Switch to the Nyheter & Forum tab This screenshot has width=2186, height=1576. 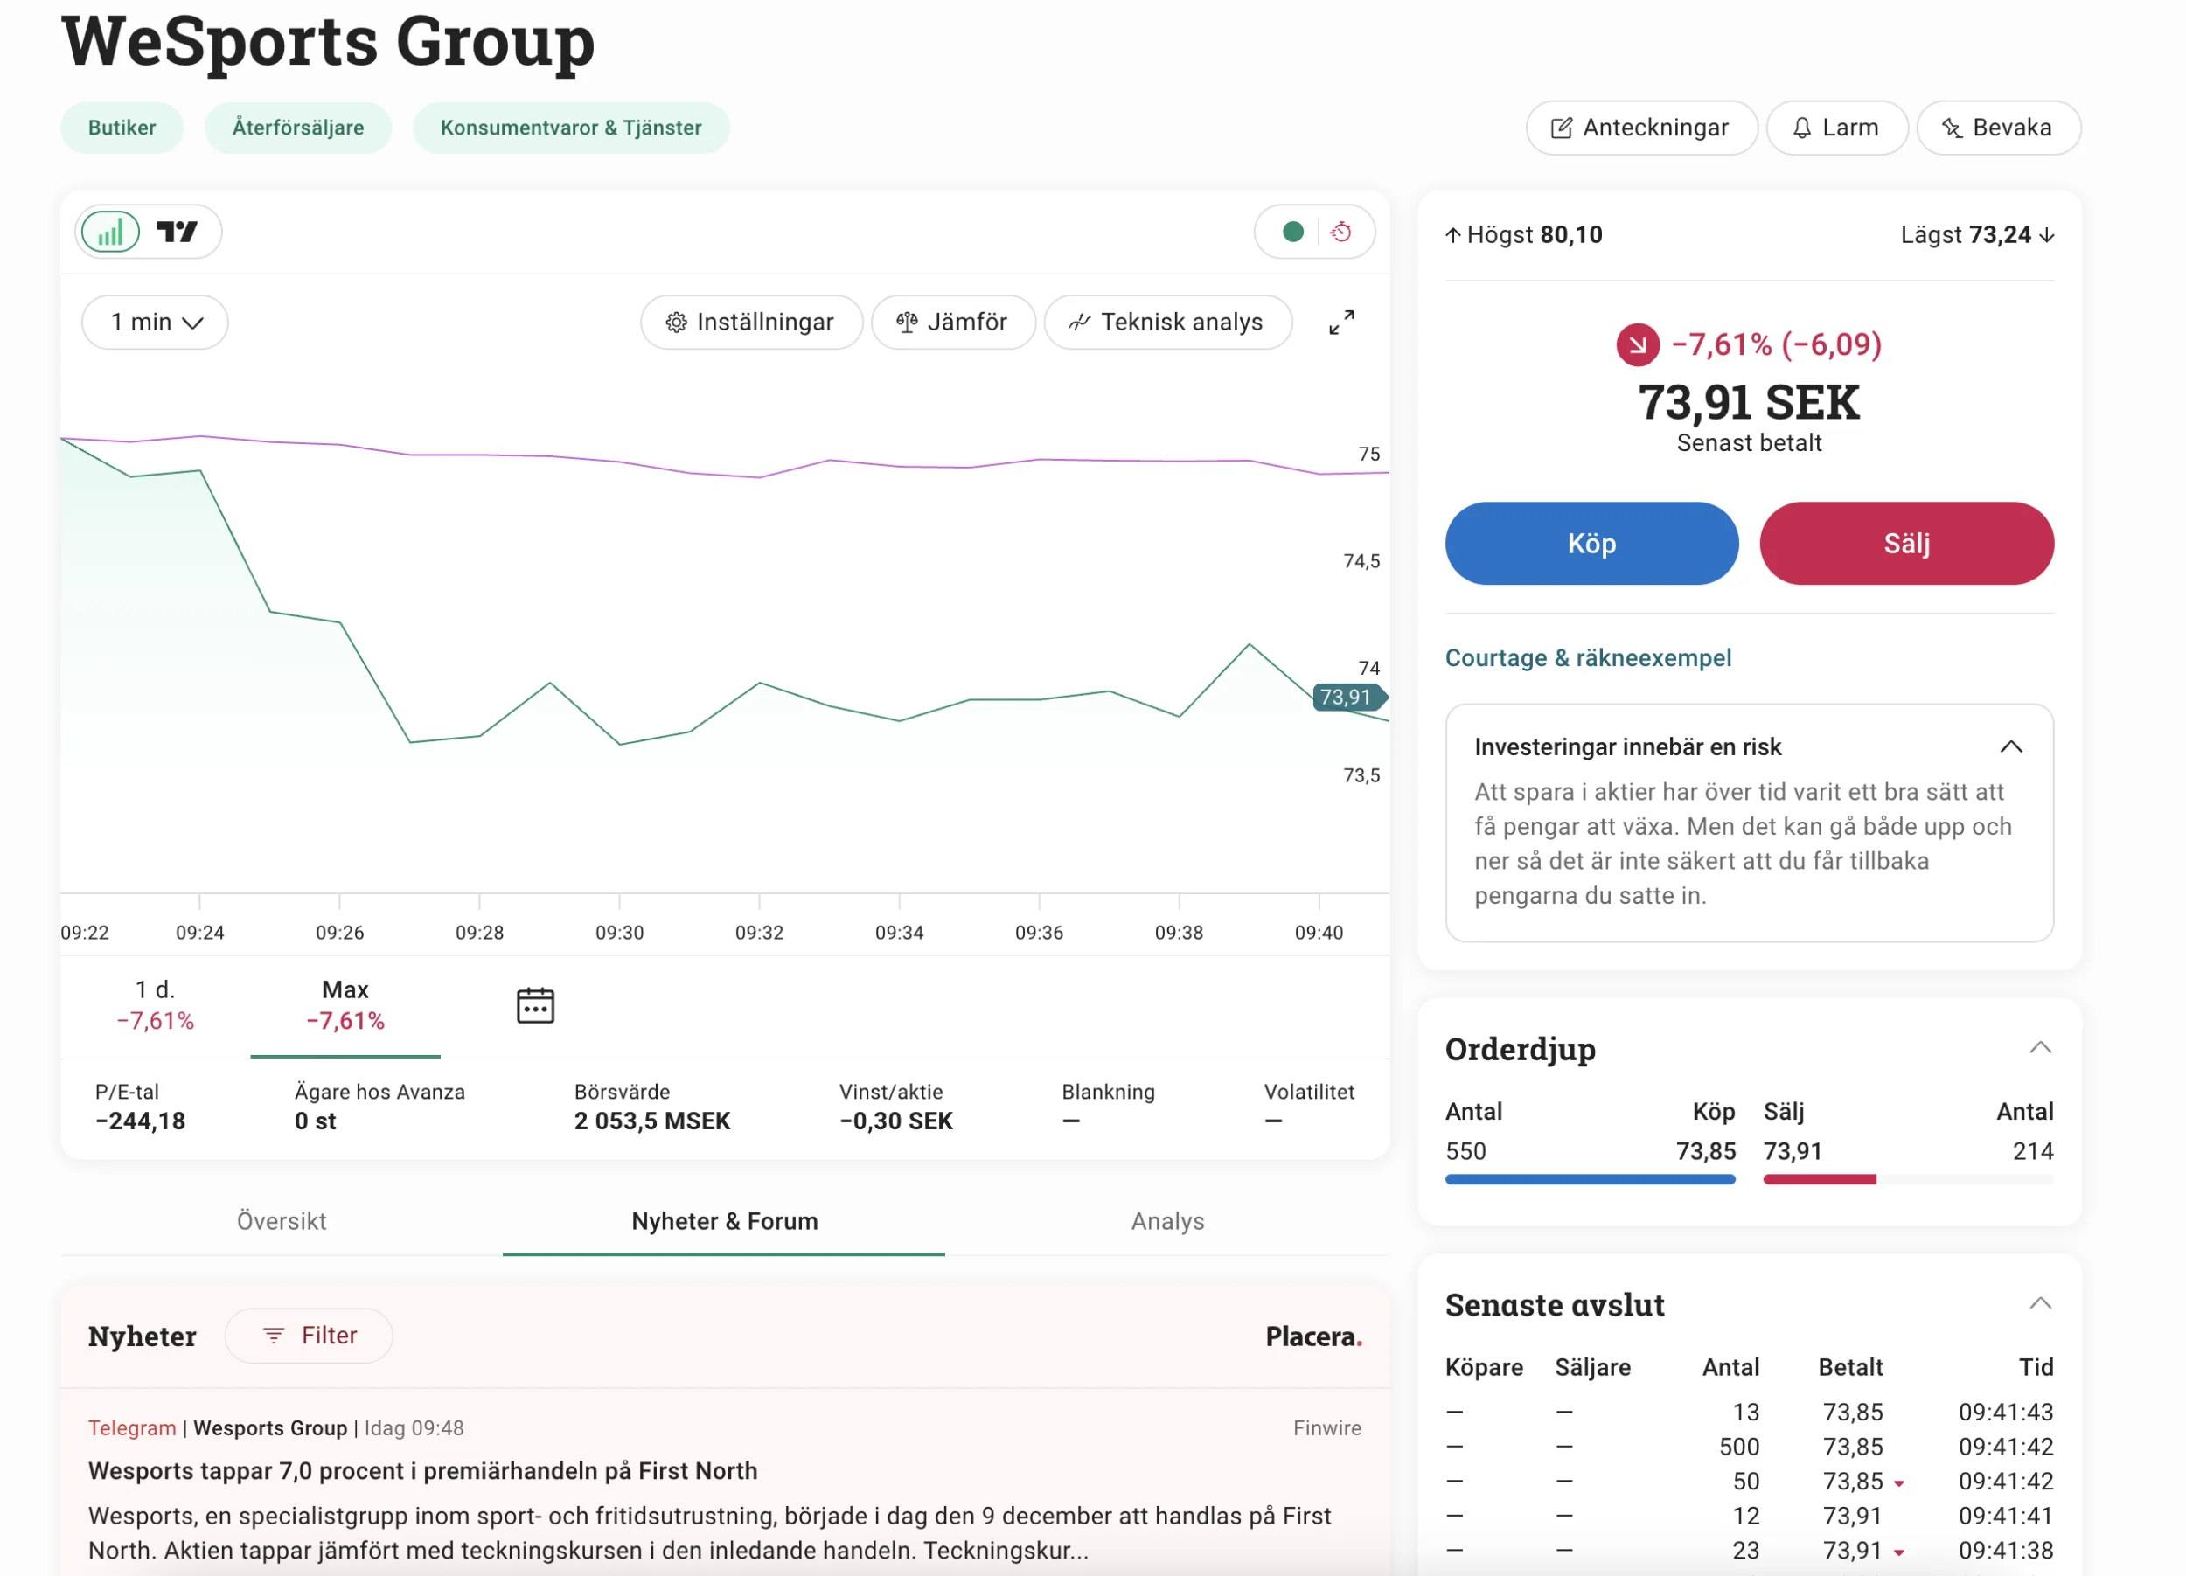[x=725, y=1223]
